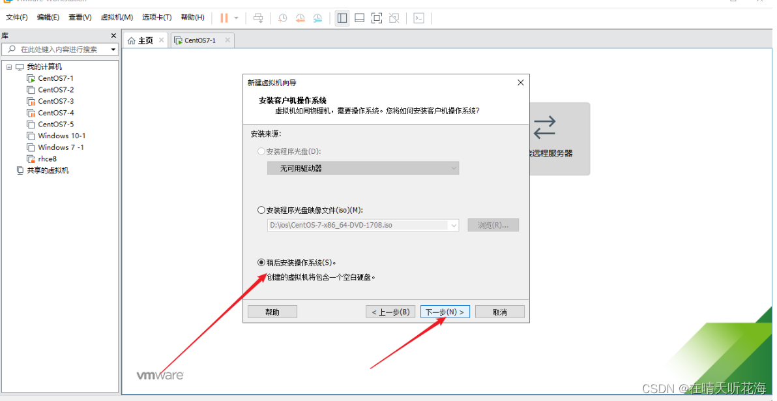Click the 取消 cancel button
The width and height of the screenshot is (777, 401).
pyautogui.click(x=500, y=312)
